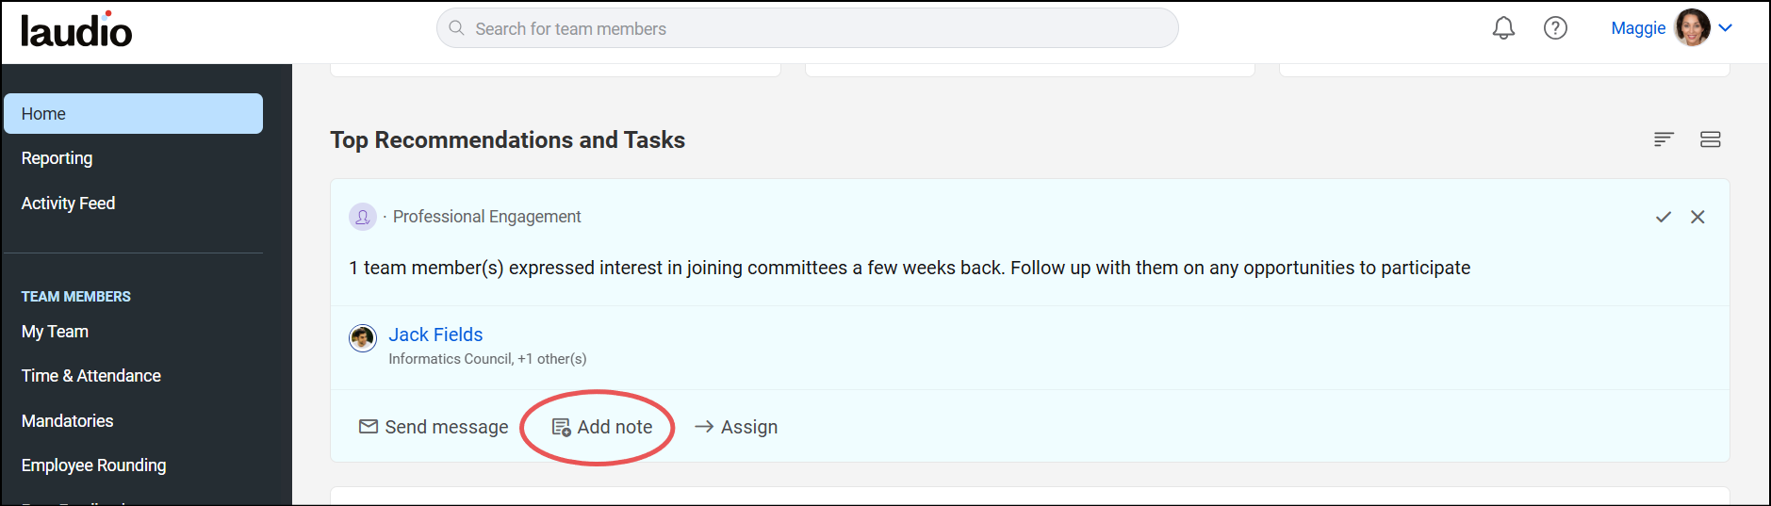
Task: Open the sort/filter lines icon
Action: point(1664,139)
